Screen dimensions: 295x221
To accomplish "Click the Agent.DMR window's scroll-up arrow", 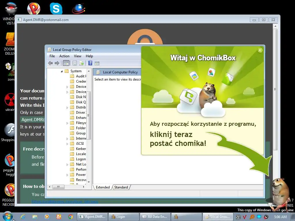I will [x=275, y=26].
